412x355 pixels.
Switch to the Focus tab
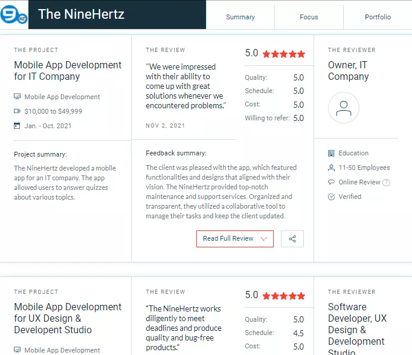[309, 17]
